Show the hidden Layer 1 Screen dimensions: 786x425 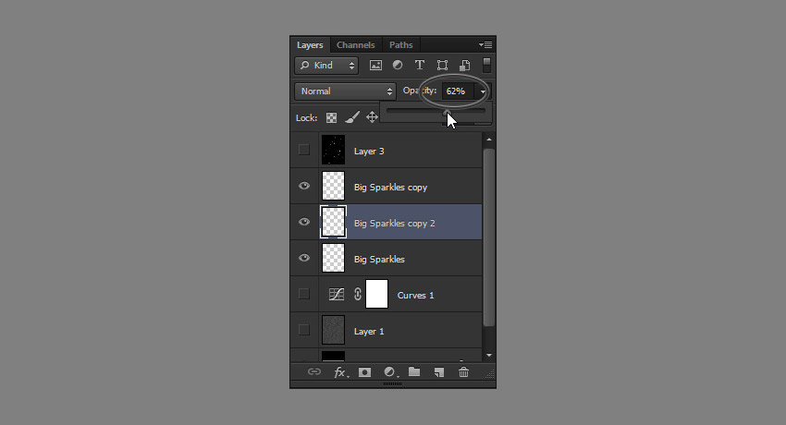pos(304,330)
